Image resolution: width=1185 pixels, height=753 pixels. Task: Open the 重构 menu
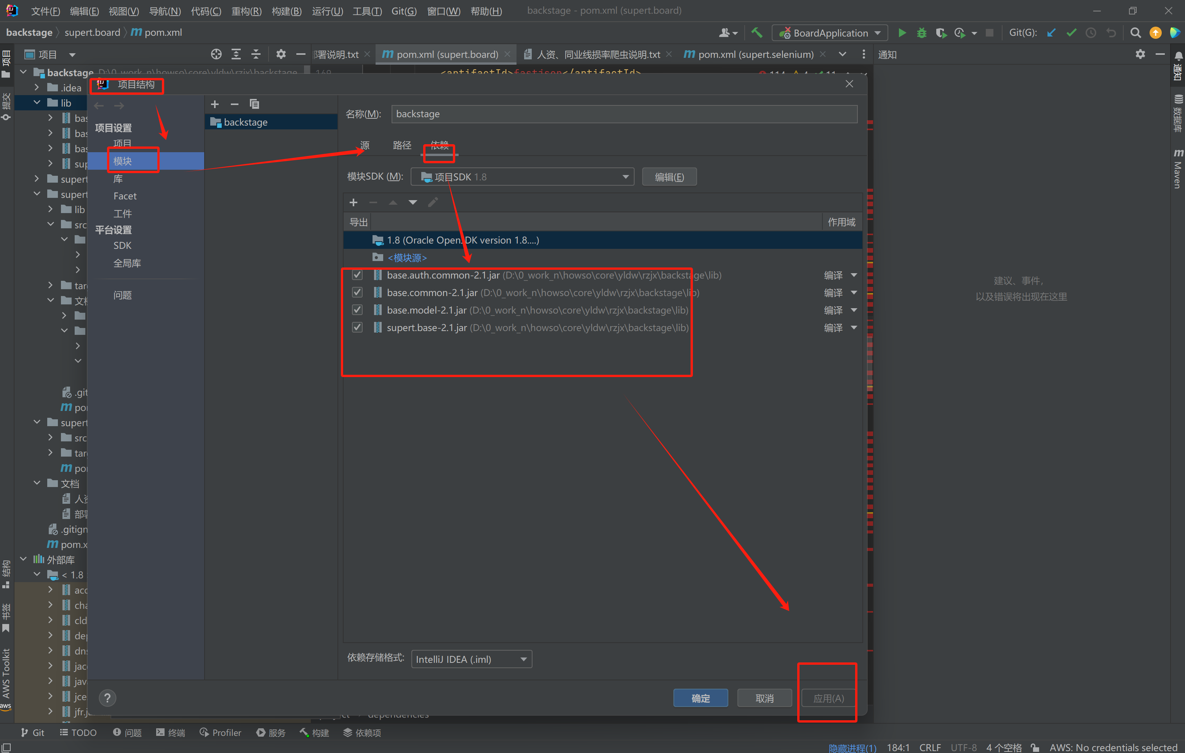tap(246, 11)
